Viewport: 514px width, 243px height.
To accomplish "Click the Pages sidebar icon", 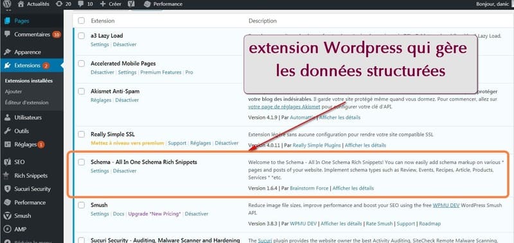I will coord(7,21).
